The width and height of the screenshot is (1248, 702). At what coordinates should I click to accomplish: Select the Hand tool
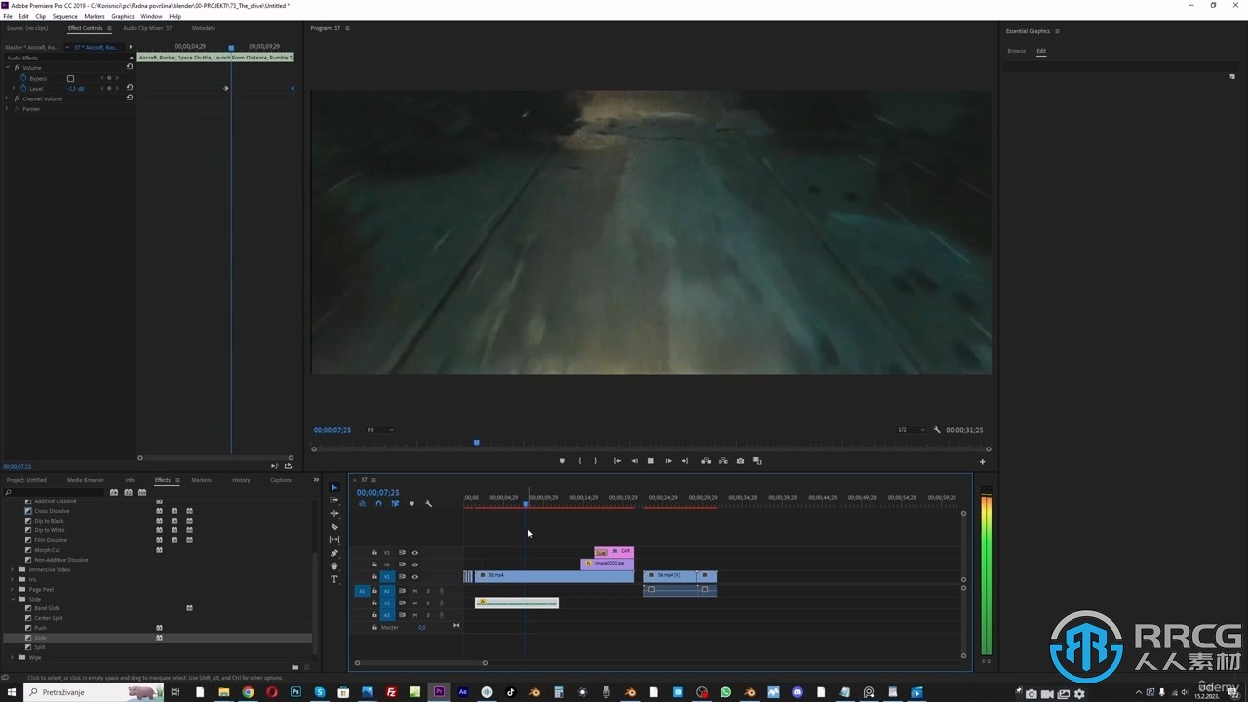[334, 565]
